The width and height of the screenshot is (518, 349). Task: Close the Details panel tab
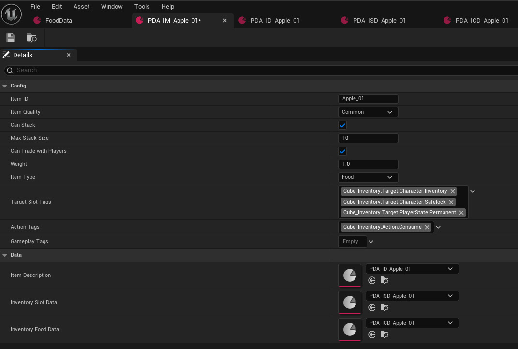pos(69,55)
